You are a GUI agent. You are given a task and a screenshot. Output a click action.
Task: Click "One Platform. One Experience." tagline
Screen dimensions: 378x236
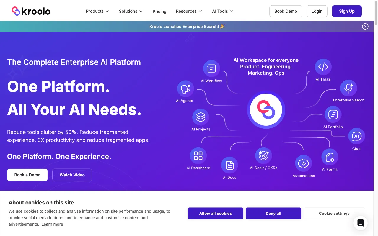pos(59,157)
